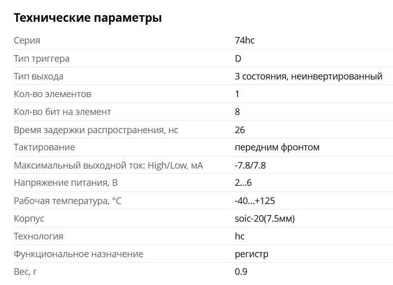The height and width of the screenshot is (285, 393).
Task: Click the trigger type value "D"
Action: 238,59
